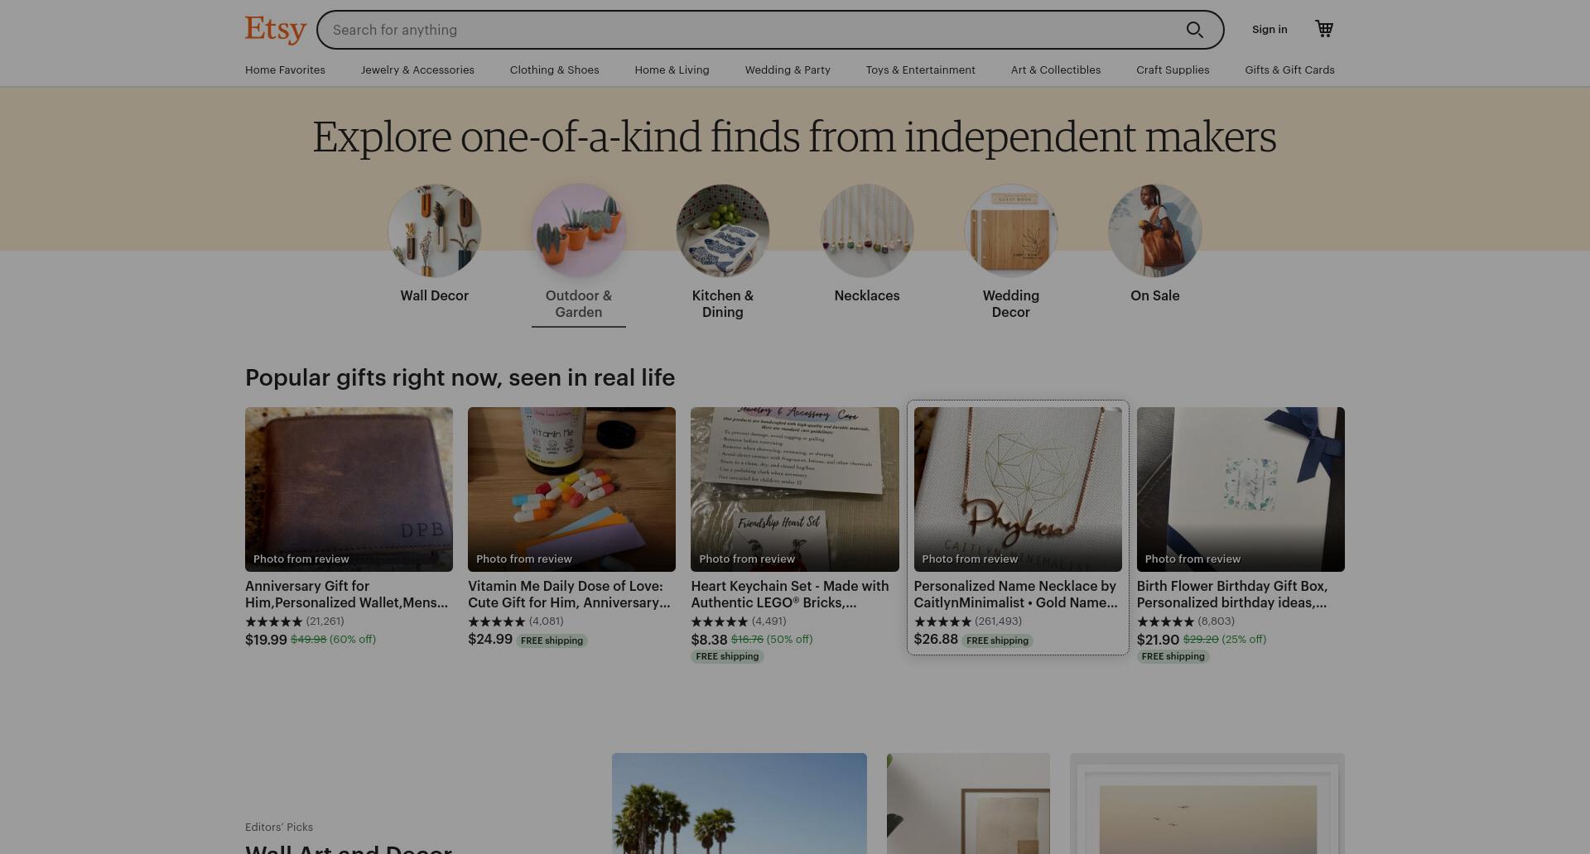This screenshot has height=854, width=1590.
Task: Open Gifts & Gift Cards menu
Action: point(1289,70)
